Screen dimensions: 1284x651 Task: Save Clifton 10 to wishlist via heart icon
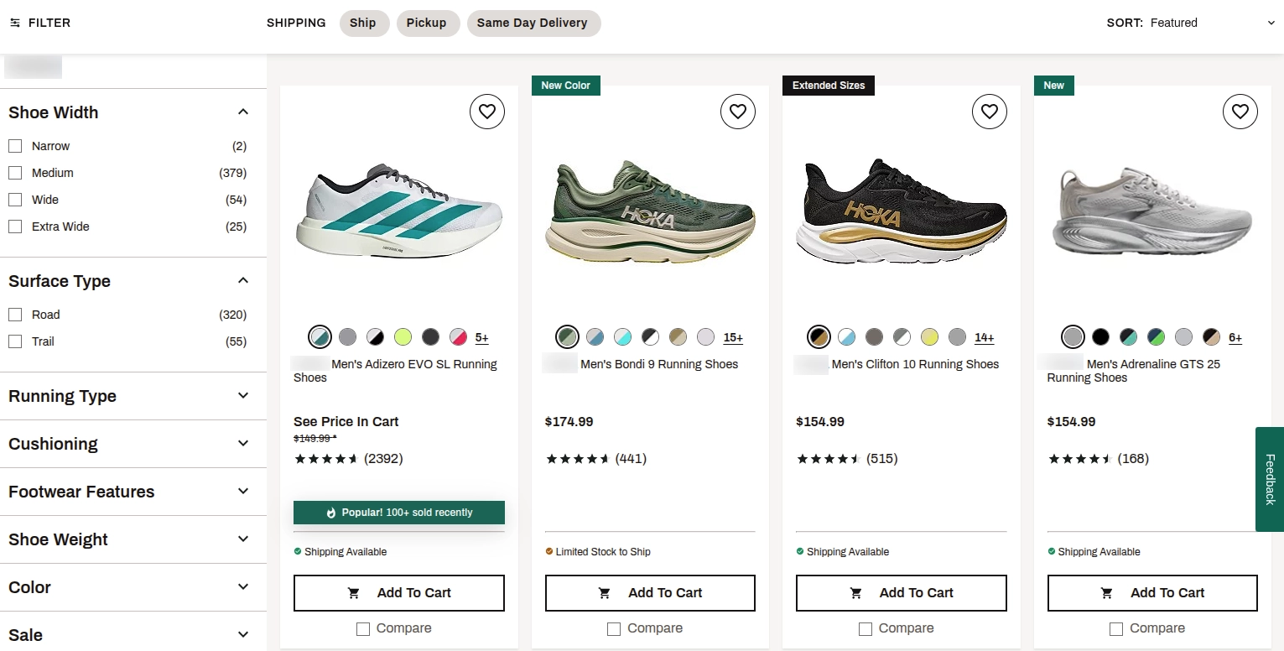pyautogui.click(x=990, y=112)
